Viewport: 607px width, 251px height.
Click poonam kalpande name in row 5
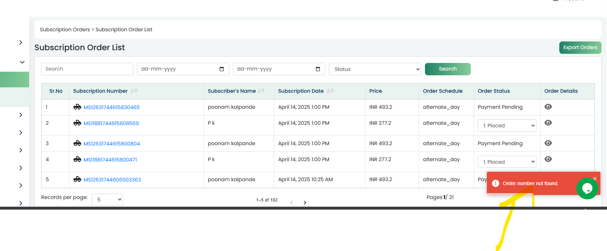231,179
